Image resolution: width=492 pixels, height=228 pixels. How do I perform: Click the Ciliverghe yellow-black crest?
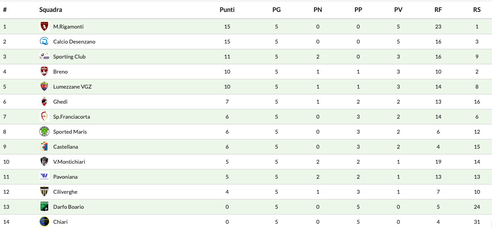point(44,192)
